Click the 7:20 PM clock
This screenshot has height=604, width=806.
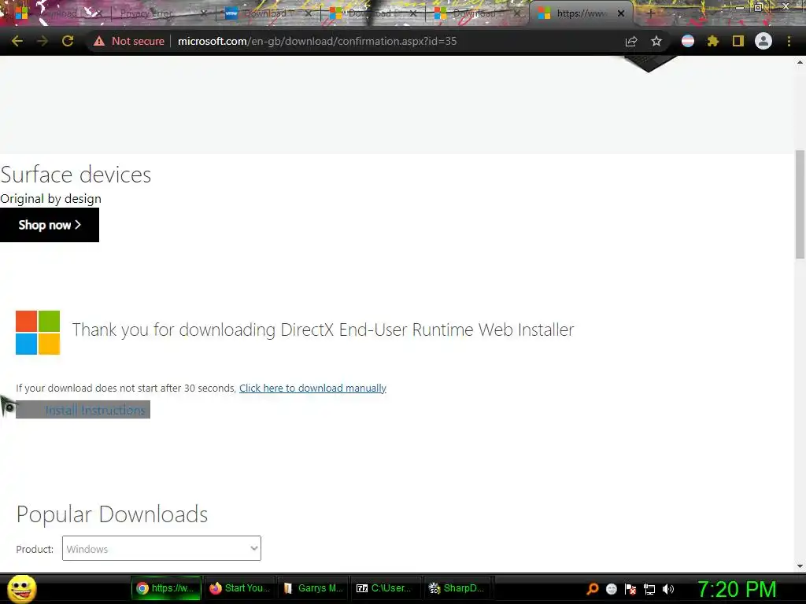(x=737, y=589)
